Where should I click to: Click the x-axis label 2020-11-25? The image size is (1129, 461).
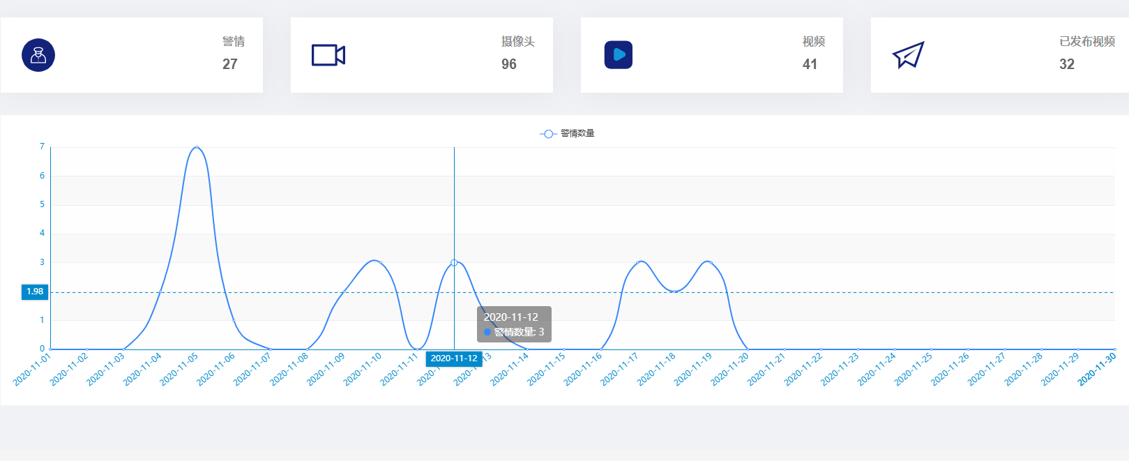point(914,369)
